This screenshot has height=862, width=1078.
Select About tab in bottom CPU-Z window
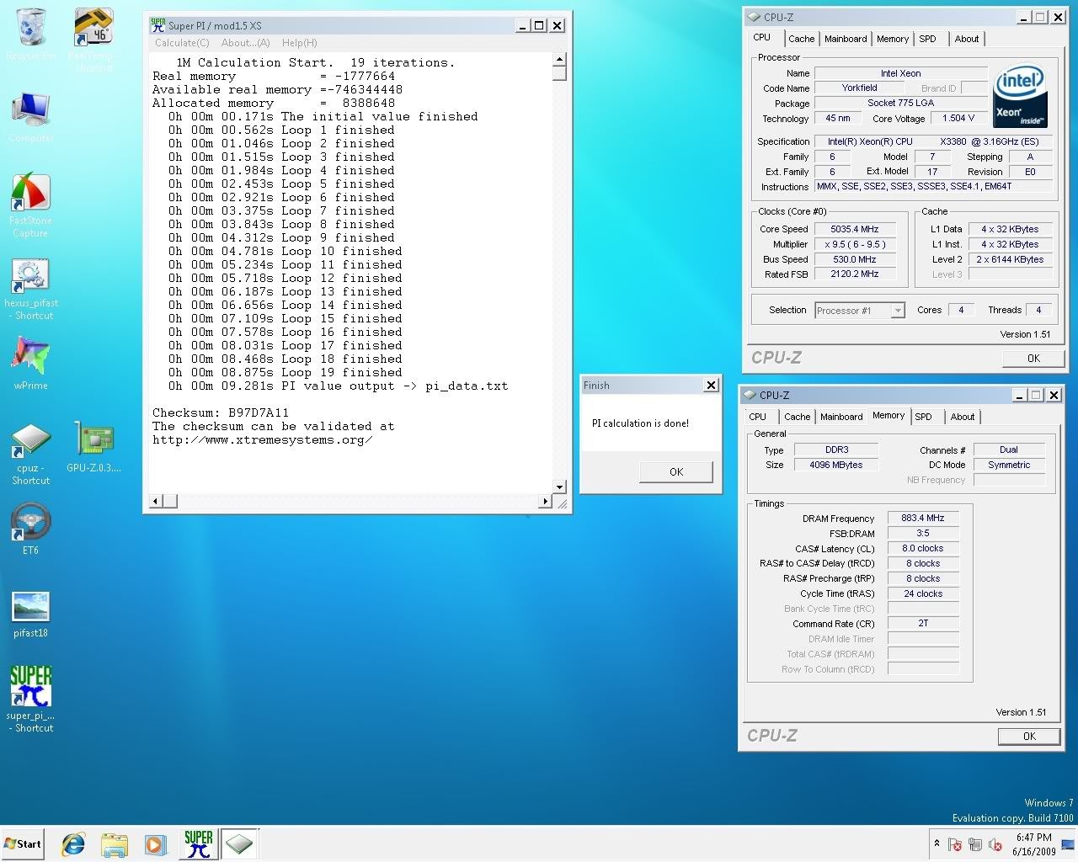coord(963,417)
